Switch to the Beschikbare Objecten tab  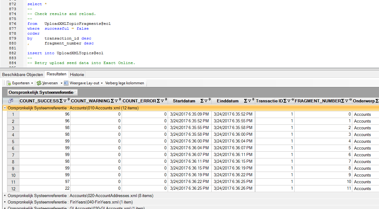pyautogui.click(x=23, y=74)
